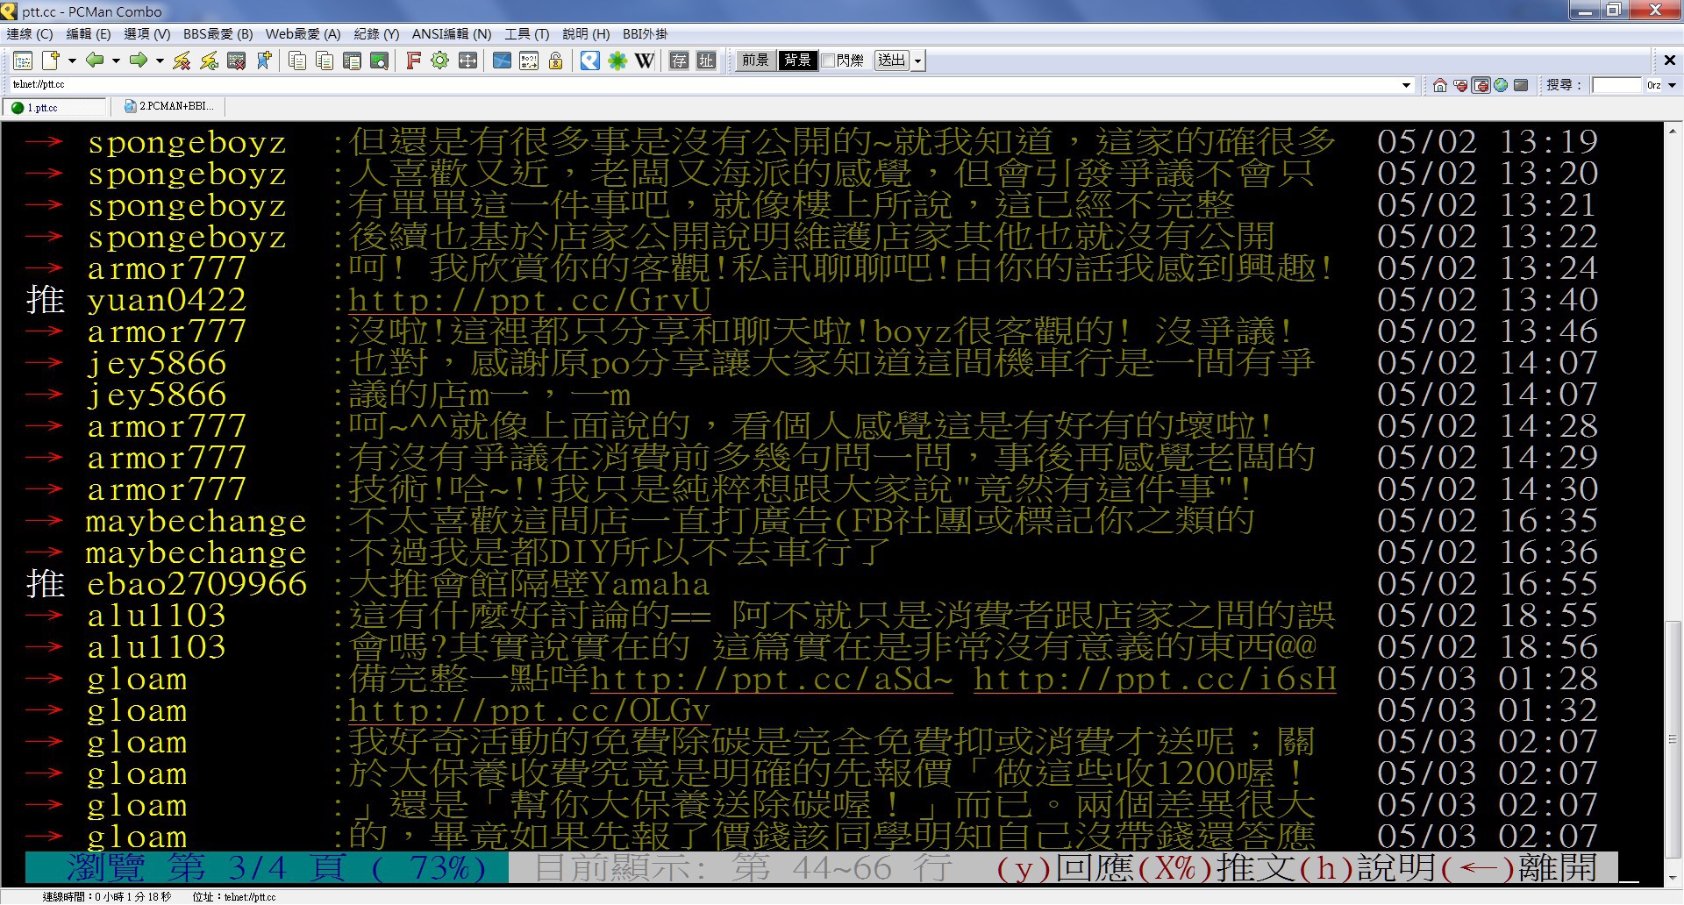Image resolution: width=1684 pixels, height=905 pixels.
Task: Click the red blocked-sign icon beside the home icon
Action: [x=1460, y=85]
